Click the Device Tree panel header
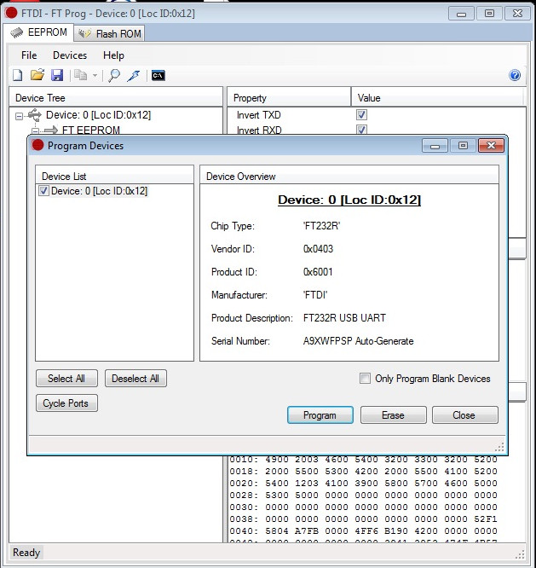Viewport: 536px width, 568px height. coord(116,97)
